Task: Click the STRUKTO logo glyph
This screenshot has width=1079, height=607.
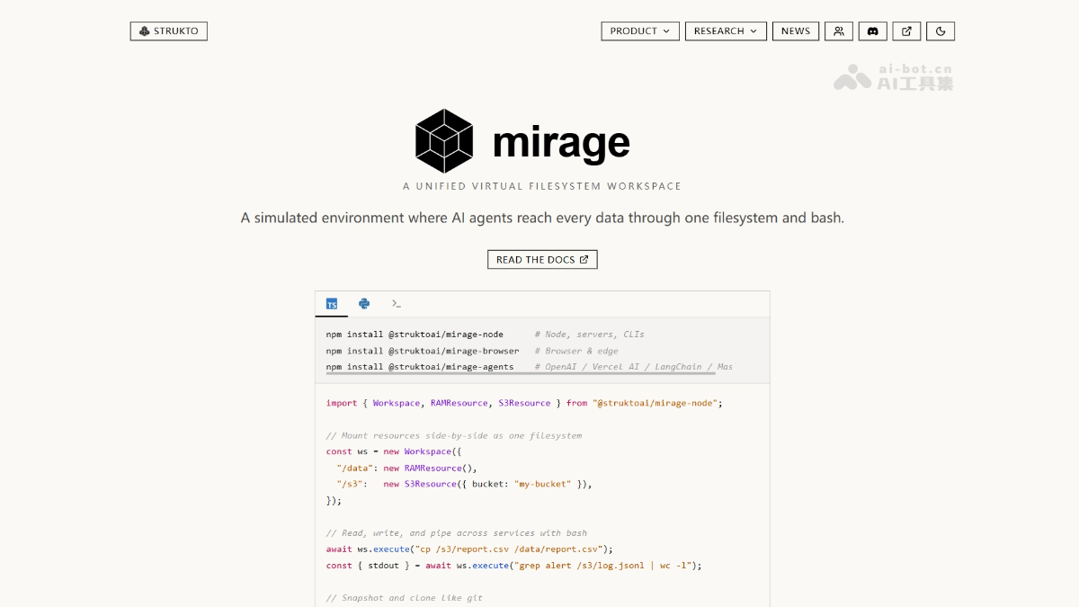Action: pyautogui.click(x=144, y=31)
